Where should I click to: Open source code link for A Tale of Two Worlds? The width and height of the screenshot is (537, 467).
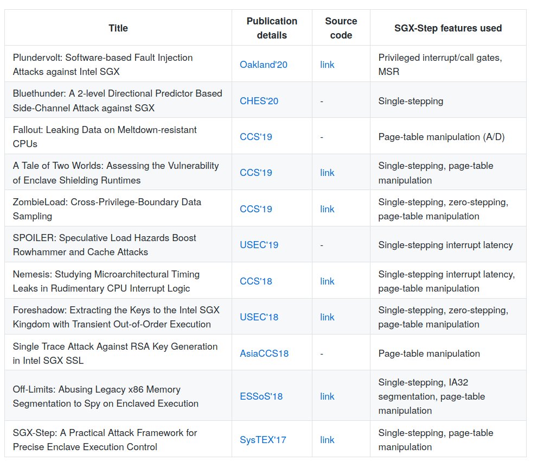(x=327, y=173)
